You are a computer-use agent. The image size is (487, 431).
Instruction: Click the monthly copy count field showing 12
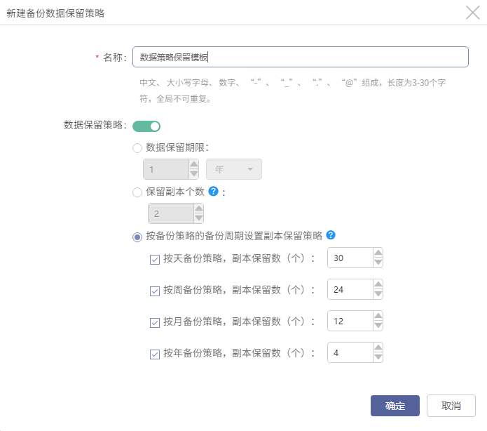coord(350,321)
